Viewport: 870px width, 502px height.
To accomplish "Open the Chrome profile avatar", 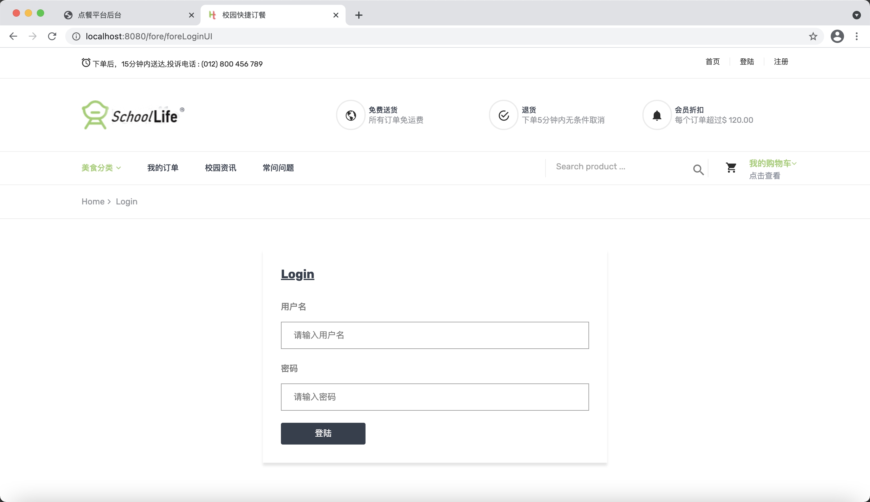I will pyautogui.click(x=837, y=36).
